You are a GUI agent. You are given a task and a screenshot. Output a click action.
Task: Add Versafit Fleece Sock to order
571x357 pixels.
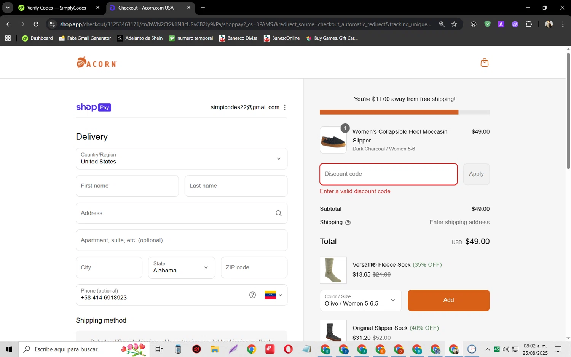[448, 300]
